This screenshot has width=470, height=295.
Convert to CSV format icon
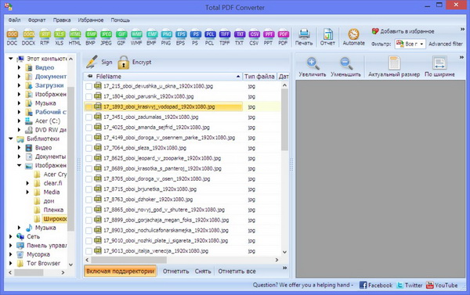tap(254, 38)
